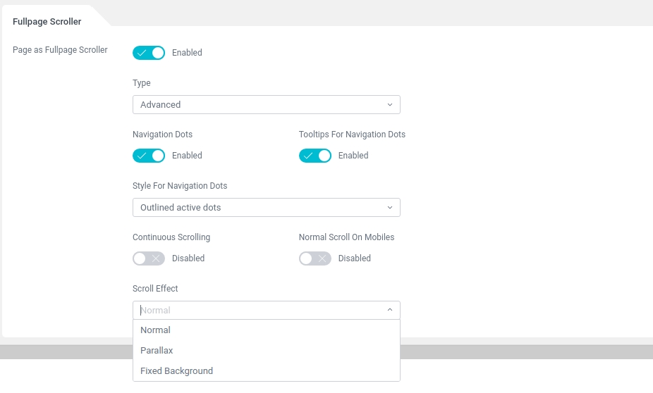Enable Normal Scroll On Mobiles switch
Viewport: 653px width, 393px height.
[315, 258]
